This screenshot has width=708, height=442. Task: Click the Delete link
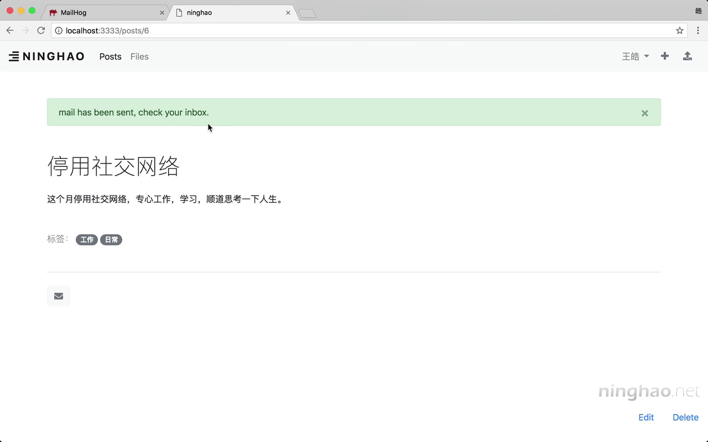coord(685,417)
